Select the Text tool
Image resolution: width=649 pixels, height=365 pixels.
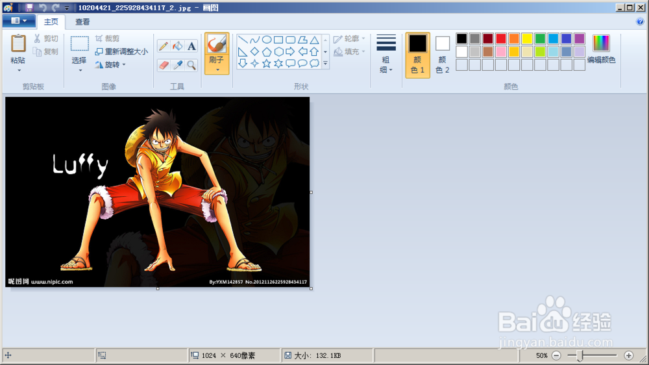tap(191, 46)
